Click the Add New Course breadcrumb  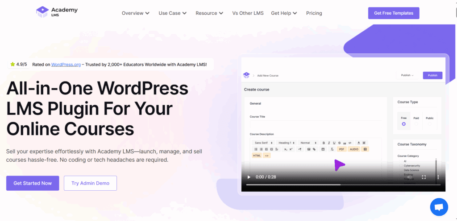(268, 76)
